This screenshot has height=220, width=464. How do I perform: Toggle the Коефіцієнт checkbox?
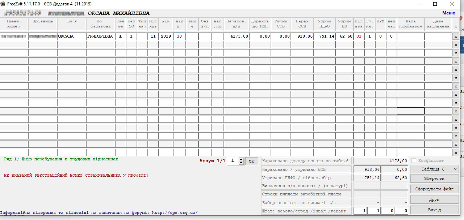click(414, 161)
